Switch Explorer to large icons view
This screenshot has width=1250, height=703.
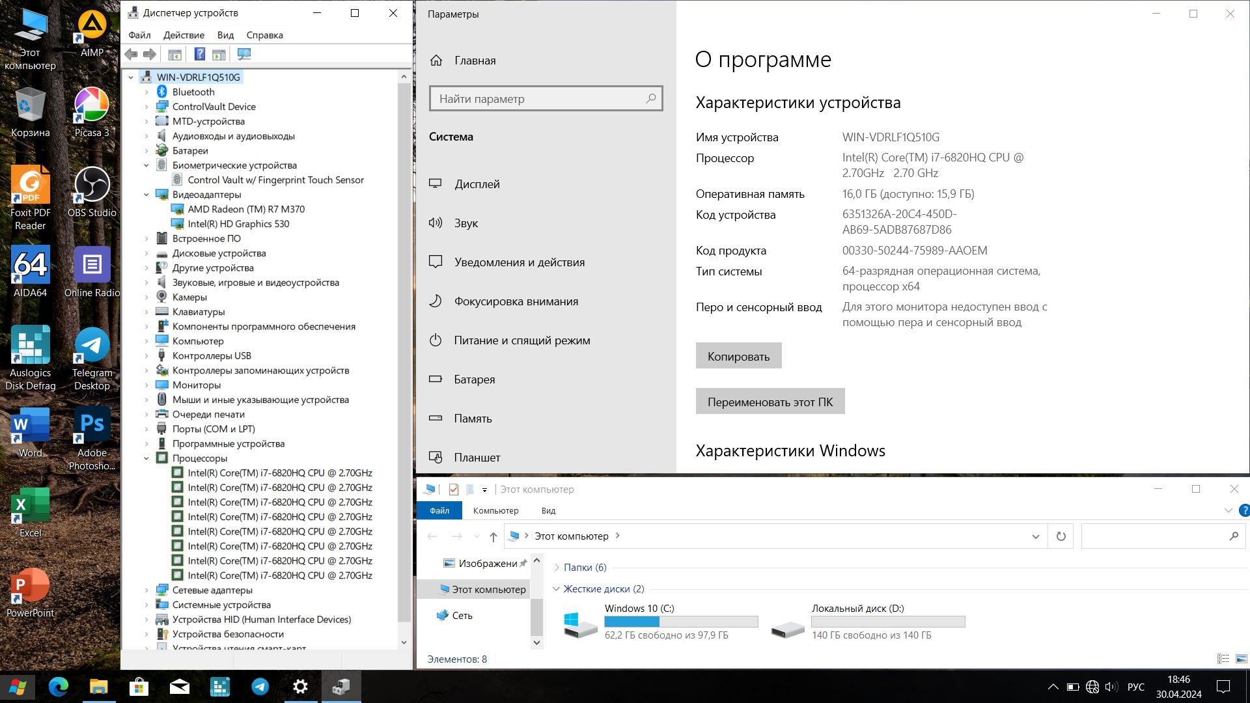click(x=1242, y=659)
